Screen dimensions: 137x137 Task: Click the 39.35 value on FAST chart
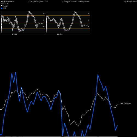(x=41, y=24)
